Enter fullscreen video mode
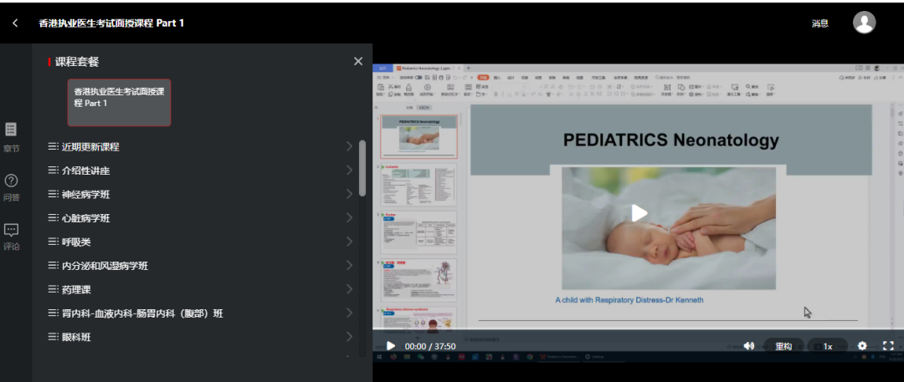 point(888,346)
